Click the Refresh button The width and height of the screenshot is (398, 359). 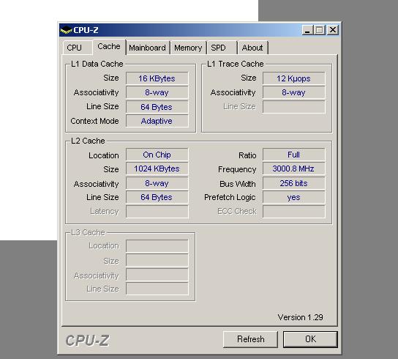coord(250,339)
